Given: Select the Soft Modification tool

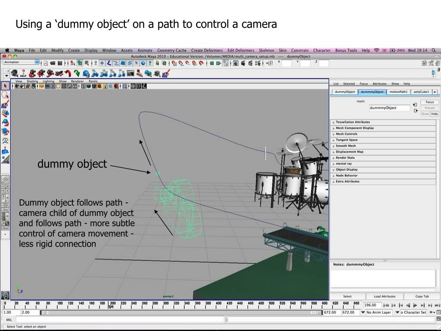Looking at the screenshot, I should pyautogui.click(x=5, y=150).
